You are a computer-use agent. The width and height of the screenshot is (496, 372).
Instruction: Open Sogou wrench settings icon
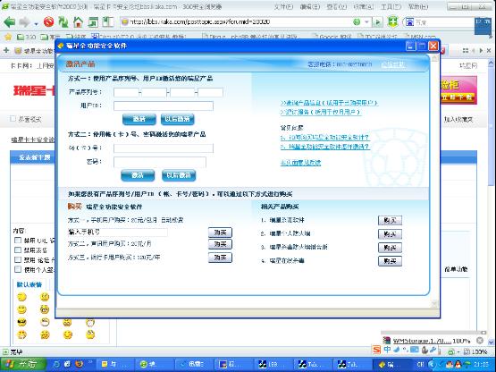tap(433, 350)
